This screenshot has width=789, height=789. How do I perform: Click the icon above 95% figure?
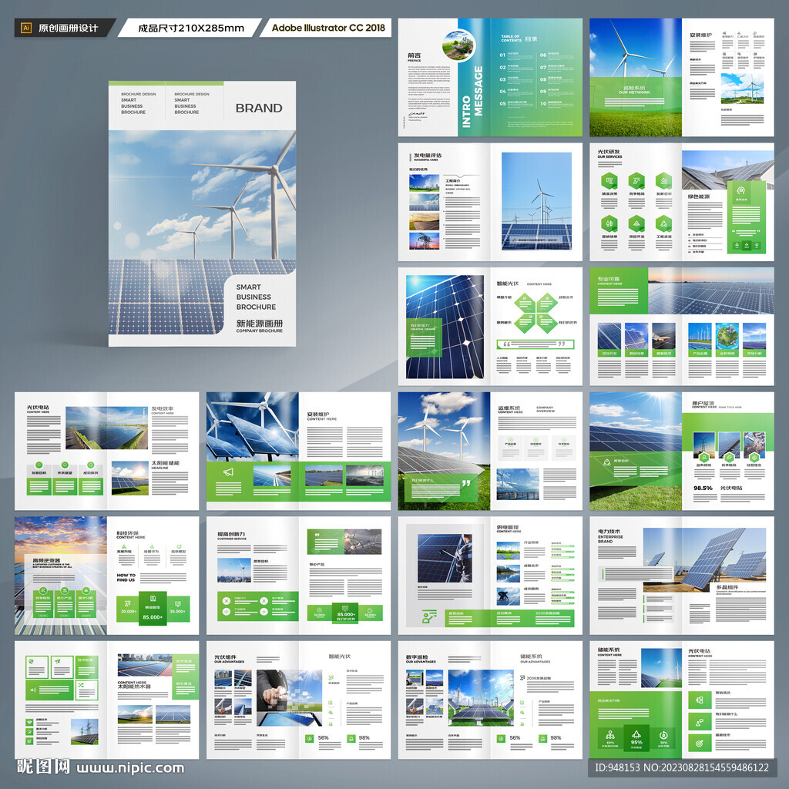tap(636, 734)
